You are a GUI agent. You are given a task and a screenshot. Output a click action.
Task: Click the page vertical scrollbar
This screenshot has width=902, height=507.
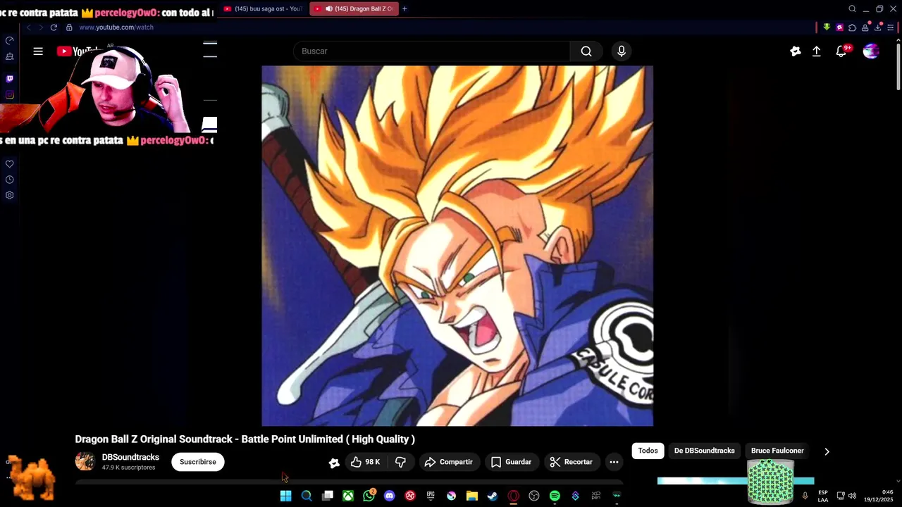(x=898, y=67)
